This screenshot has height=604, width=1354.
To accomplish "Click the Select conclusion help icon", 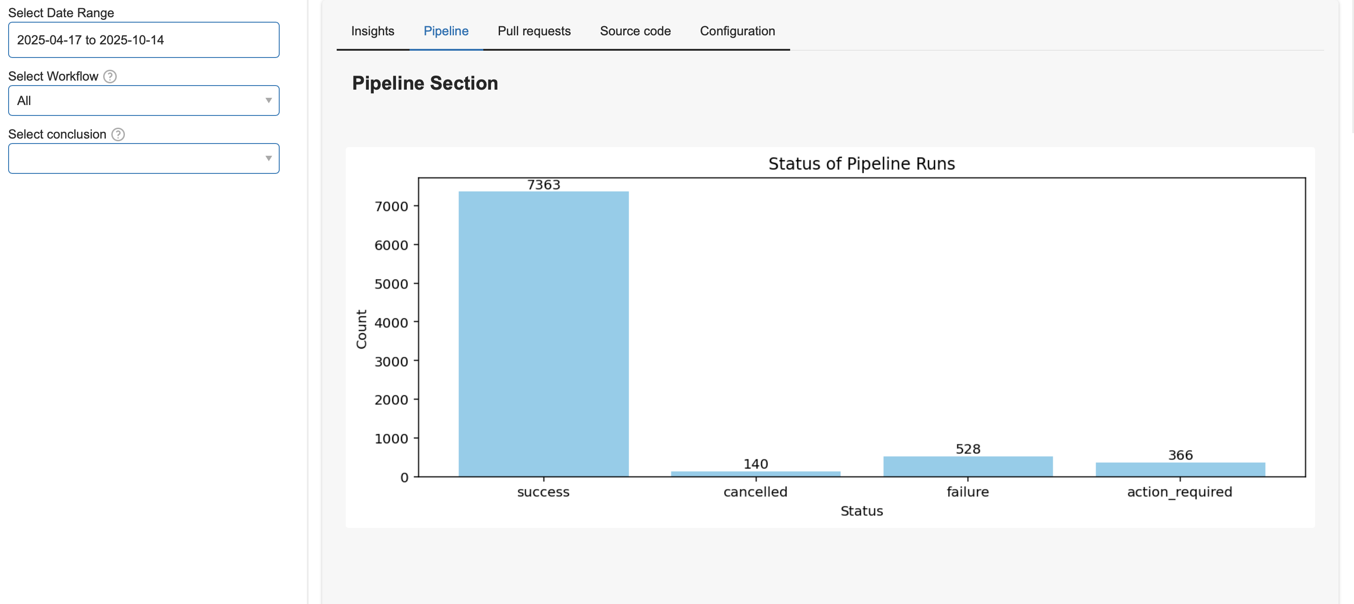I will (118, 134).
